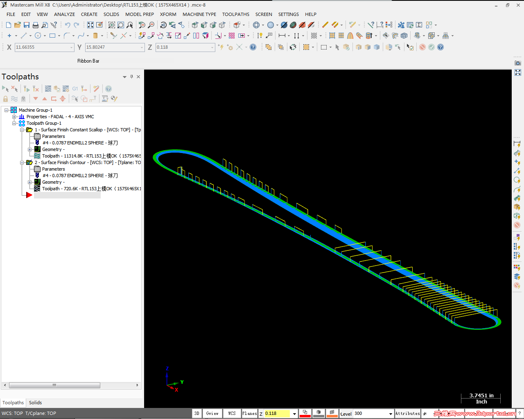Save the file with the floppy icon

tap(26, 25)
